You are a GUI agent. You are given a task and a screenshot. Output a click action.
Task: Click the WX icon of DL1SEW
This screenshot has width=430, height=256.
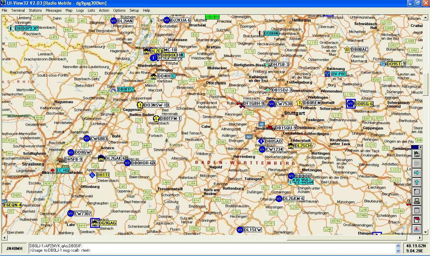click(x=240, y=230)
